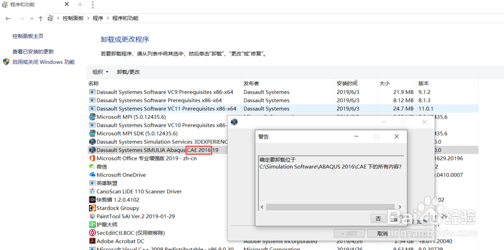Click the SIMULIA Abaqus CAE program icon
The height and width of the screenshot is (250, 504).
[92, 150]
